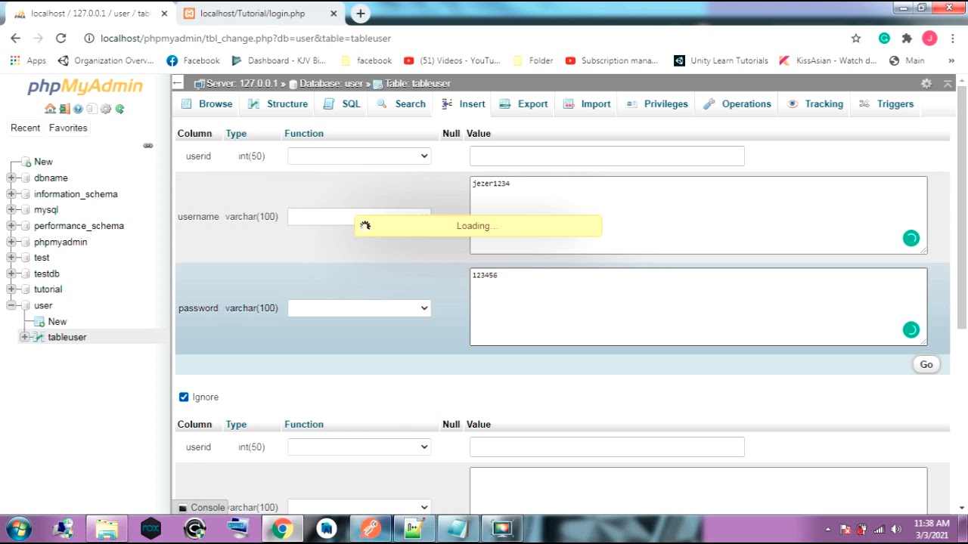The width and height of the screenshot is (968, 544).
Task: Open the Export tab
Action: click(523, 104)
